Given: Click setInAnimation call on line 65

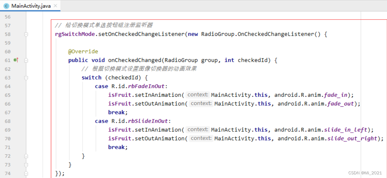Looking at the screenshot, I should [x=158, y=95].
